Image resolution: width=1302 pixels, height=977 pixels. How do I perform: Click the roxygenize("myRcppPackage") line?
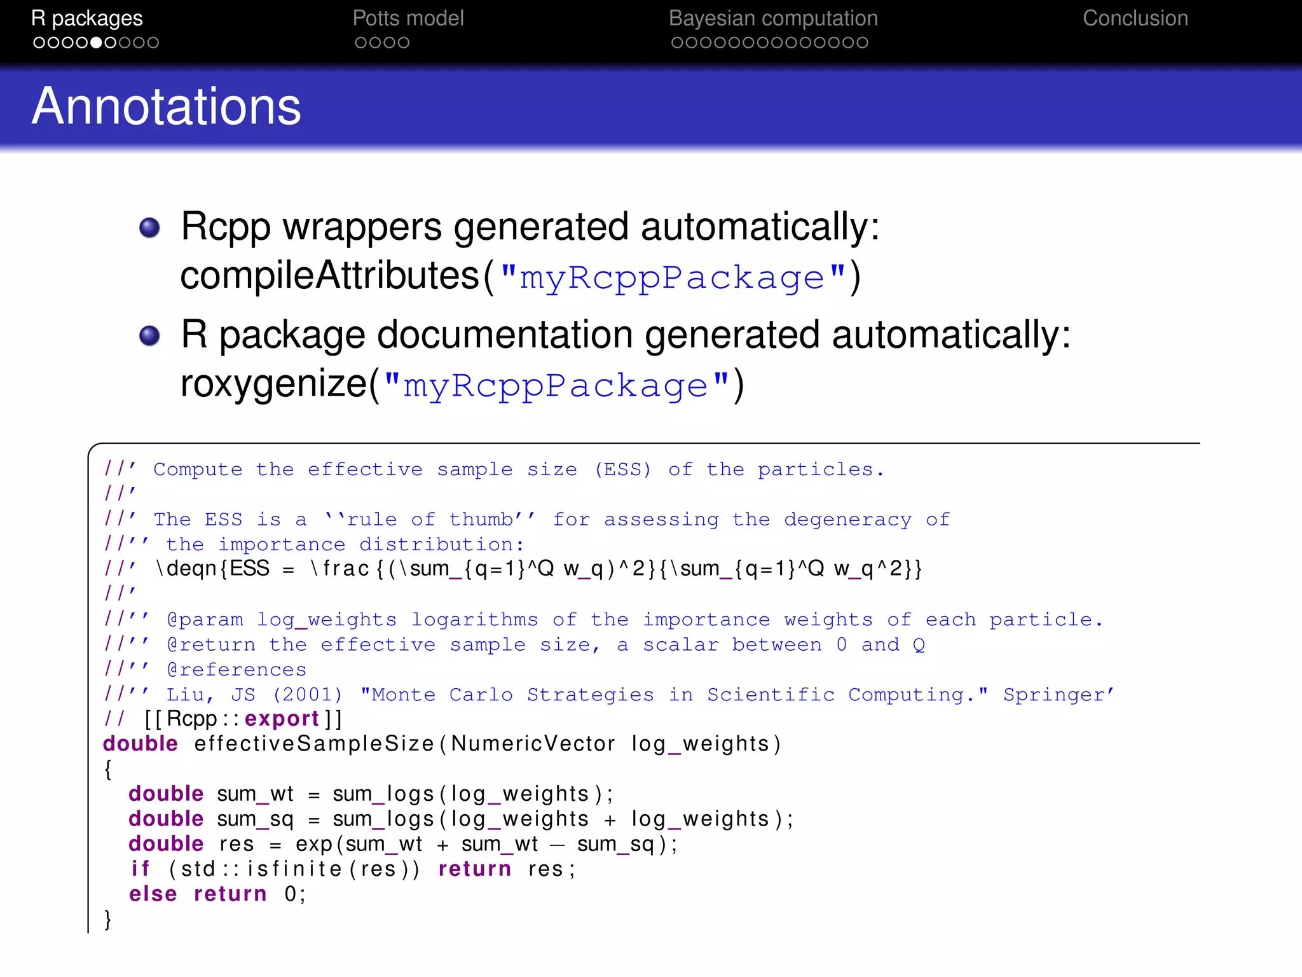[462, 385]
